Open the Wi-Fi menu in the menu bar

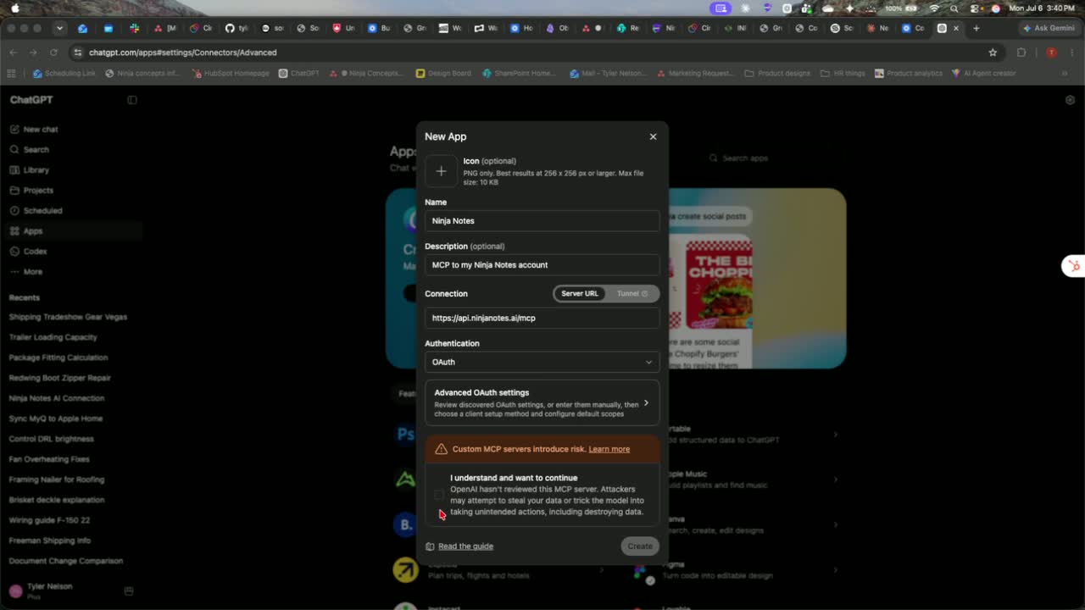click(935, 8)
